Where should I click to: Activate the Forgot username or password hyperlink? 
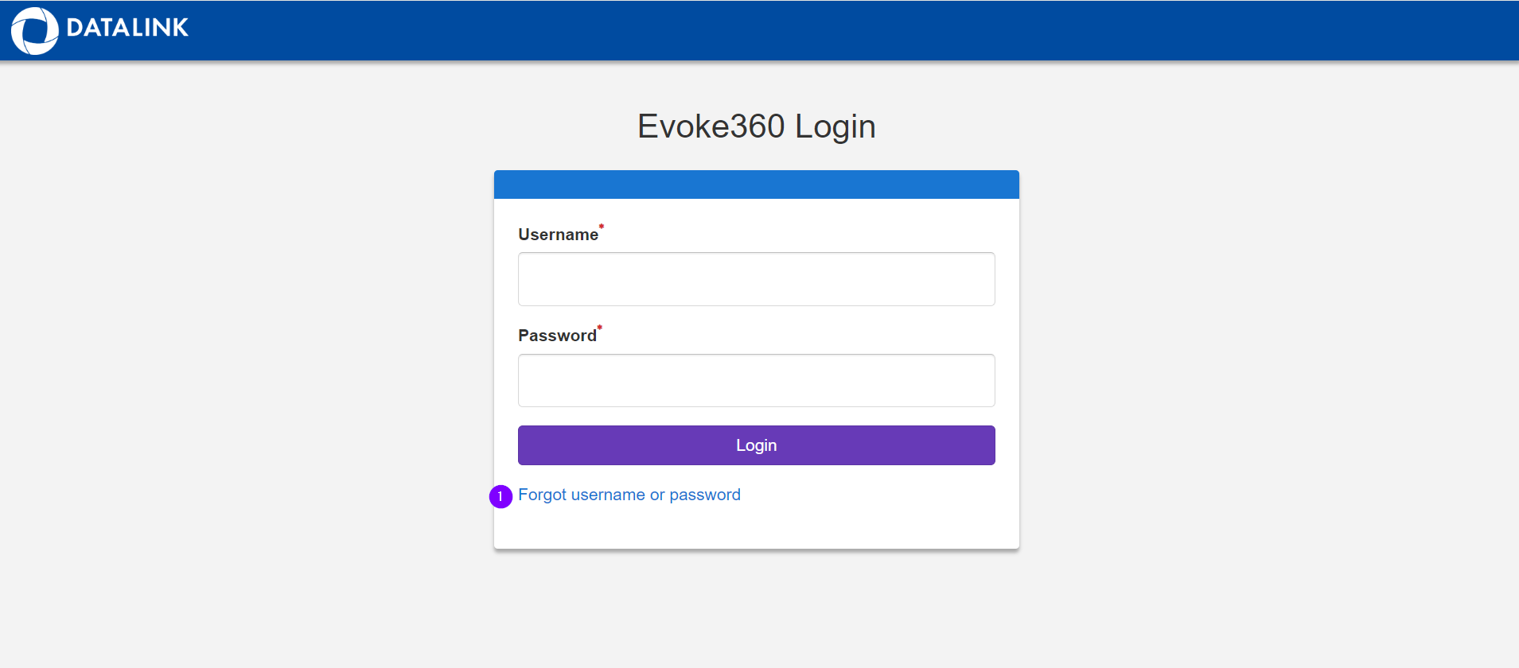pyautogui.click(x=629, y=495)
